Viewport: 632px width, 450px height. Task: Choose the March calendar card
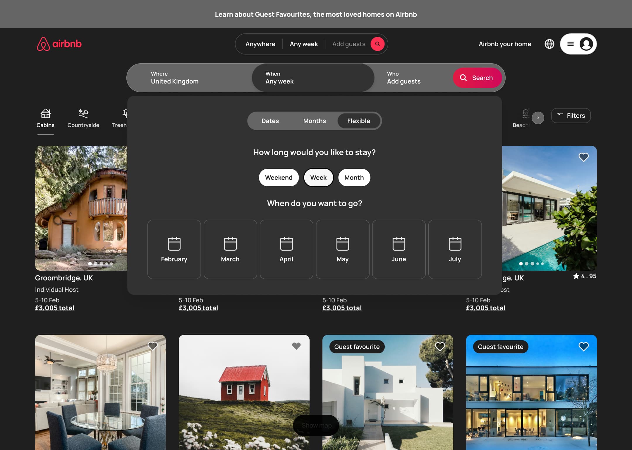click(230, 249)
